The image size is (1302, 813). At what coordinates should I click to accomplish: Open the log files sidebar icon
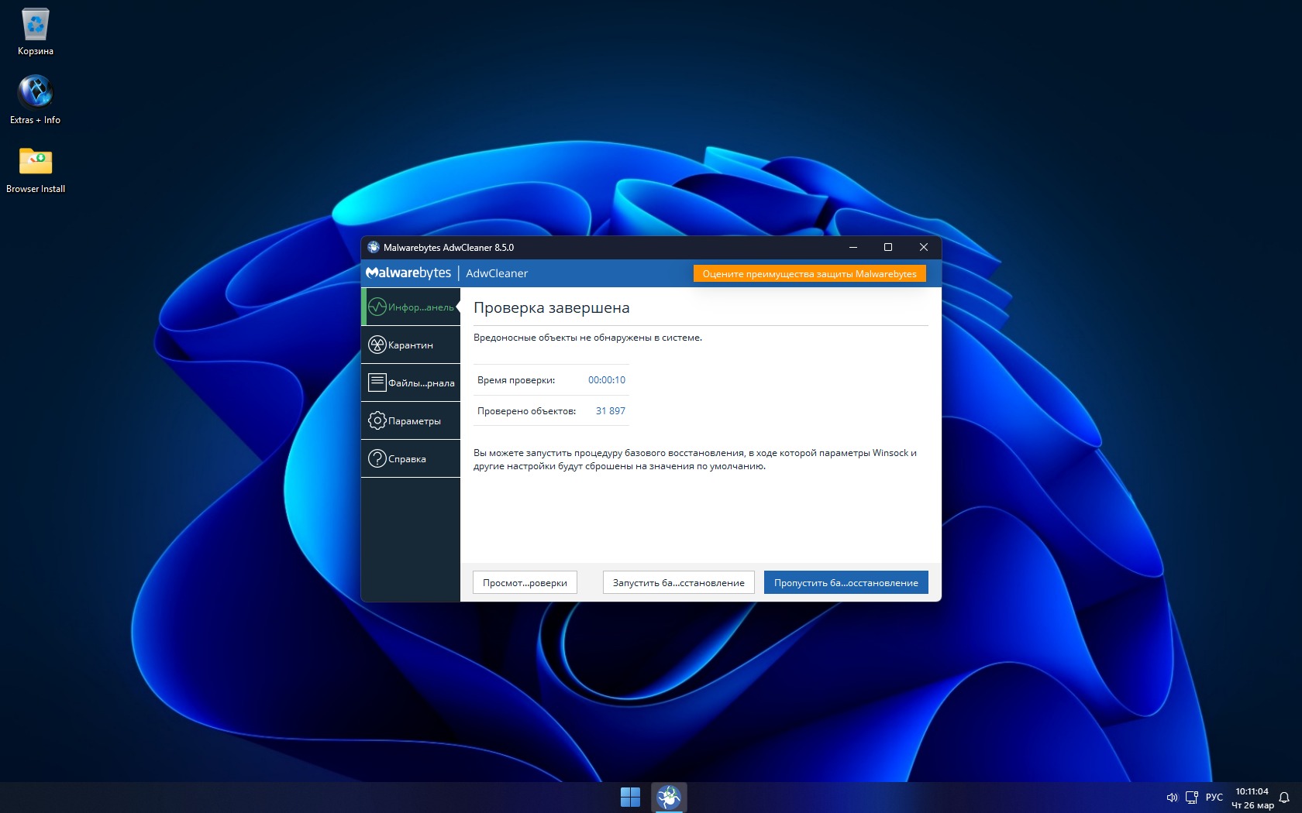377,382
